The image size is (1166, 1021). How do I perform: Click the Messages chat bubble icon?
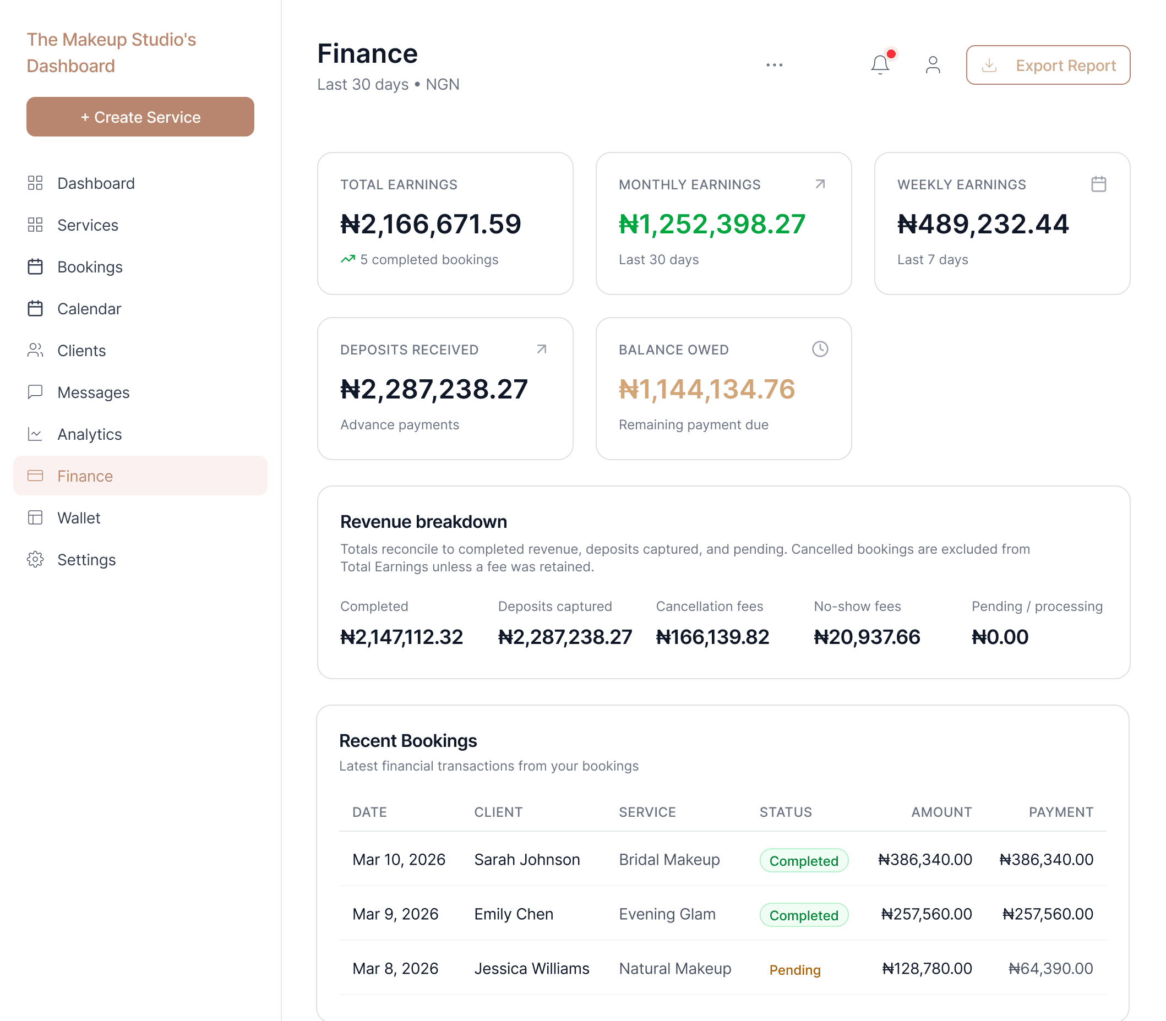coord(35,392)
